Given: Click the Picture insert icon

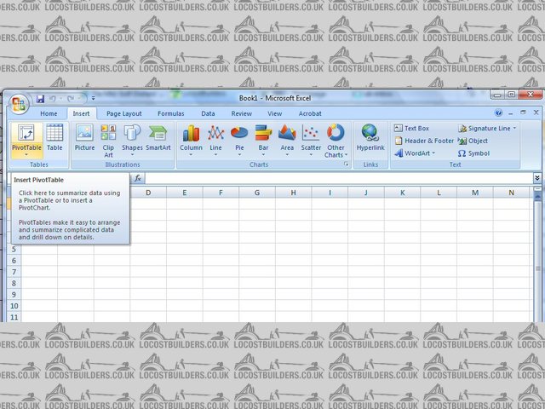Looking at the screenshot, I should (84, 137).
